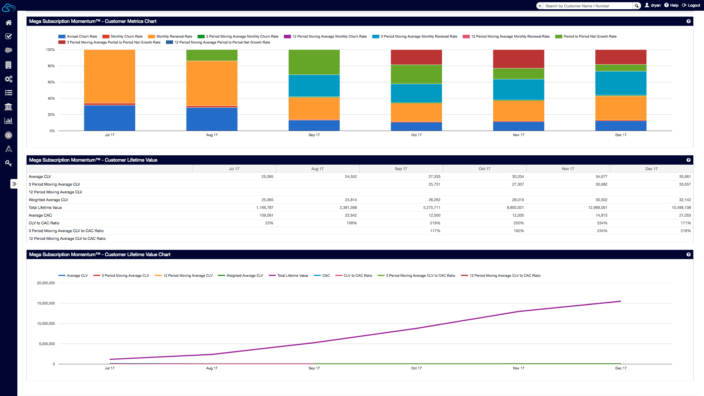Expand the sidebar with double chevron
This screenshot has width=704, height=396.
14,184
